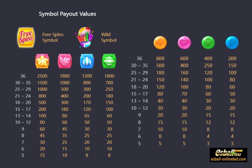252x168 pixels.
Task: Select the green striped candy icon
Action: click(109, 61)
